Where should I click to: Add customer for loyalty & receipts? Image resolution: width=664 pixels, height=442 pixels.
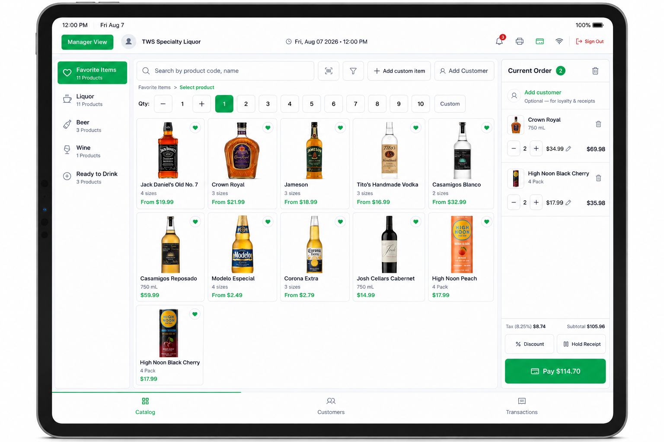[x=555, y=96]
